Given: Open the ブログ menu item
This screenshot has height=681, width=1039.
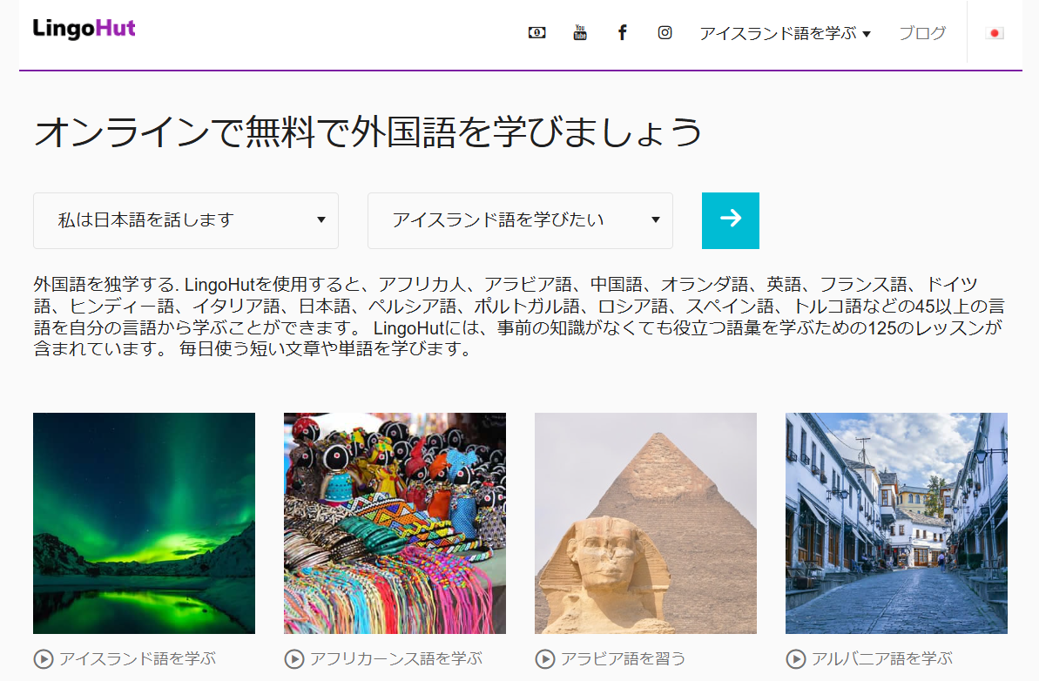Looking at the screenshot, I should point(922,33).
